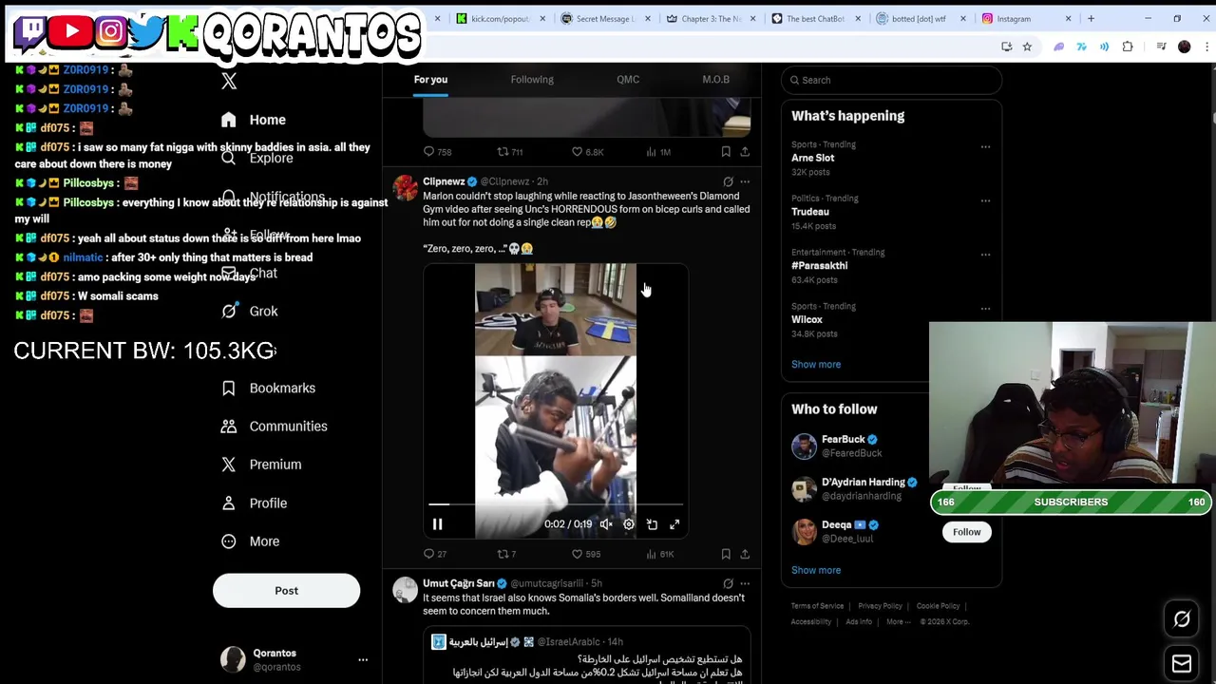Bookmark this page with star icon
1216x684 pixels.
[1027, 47]
